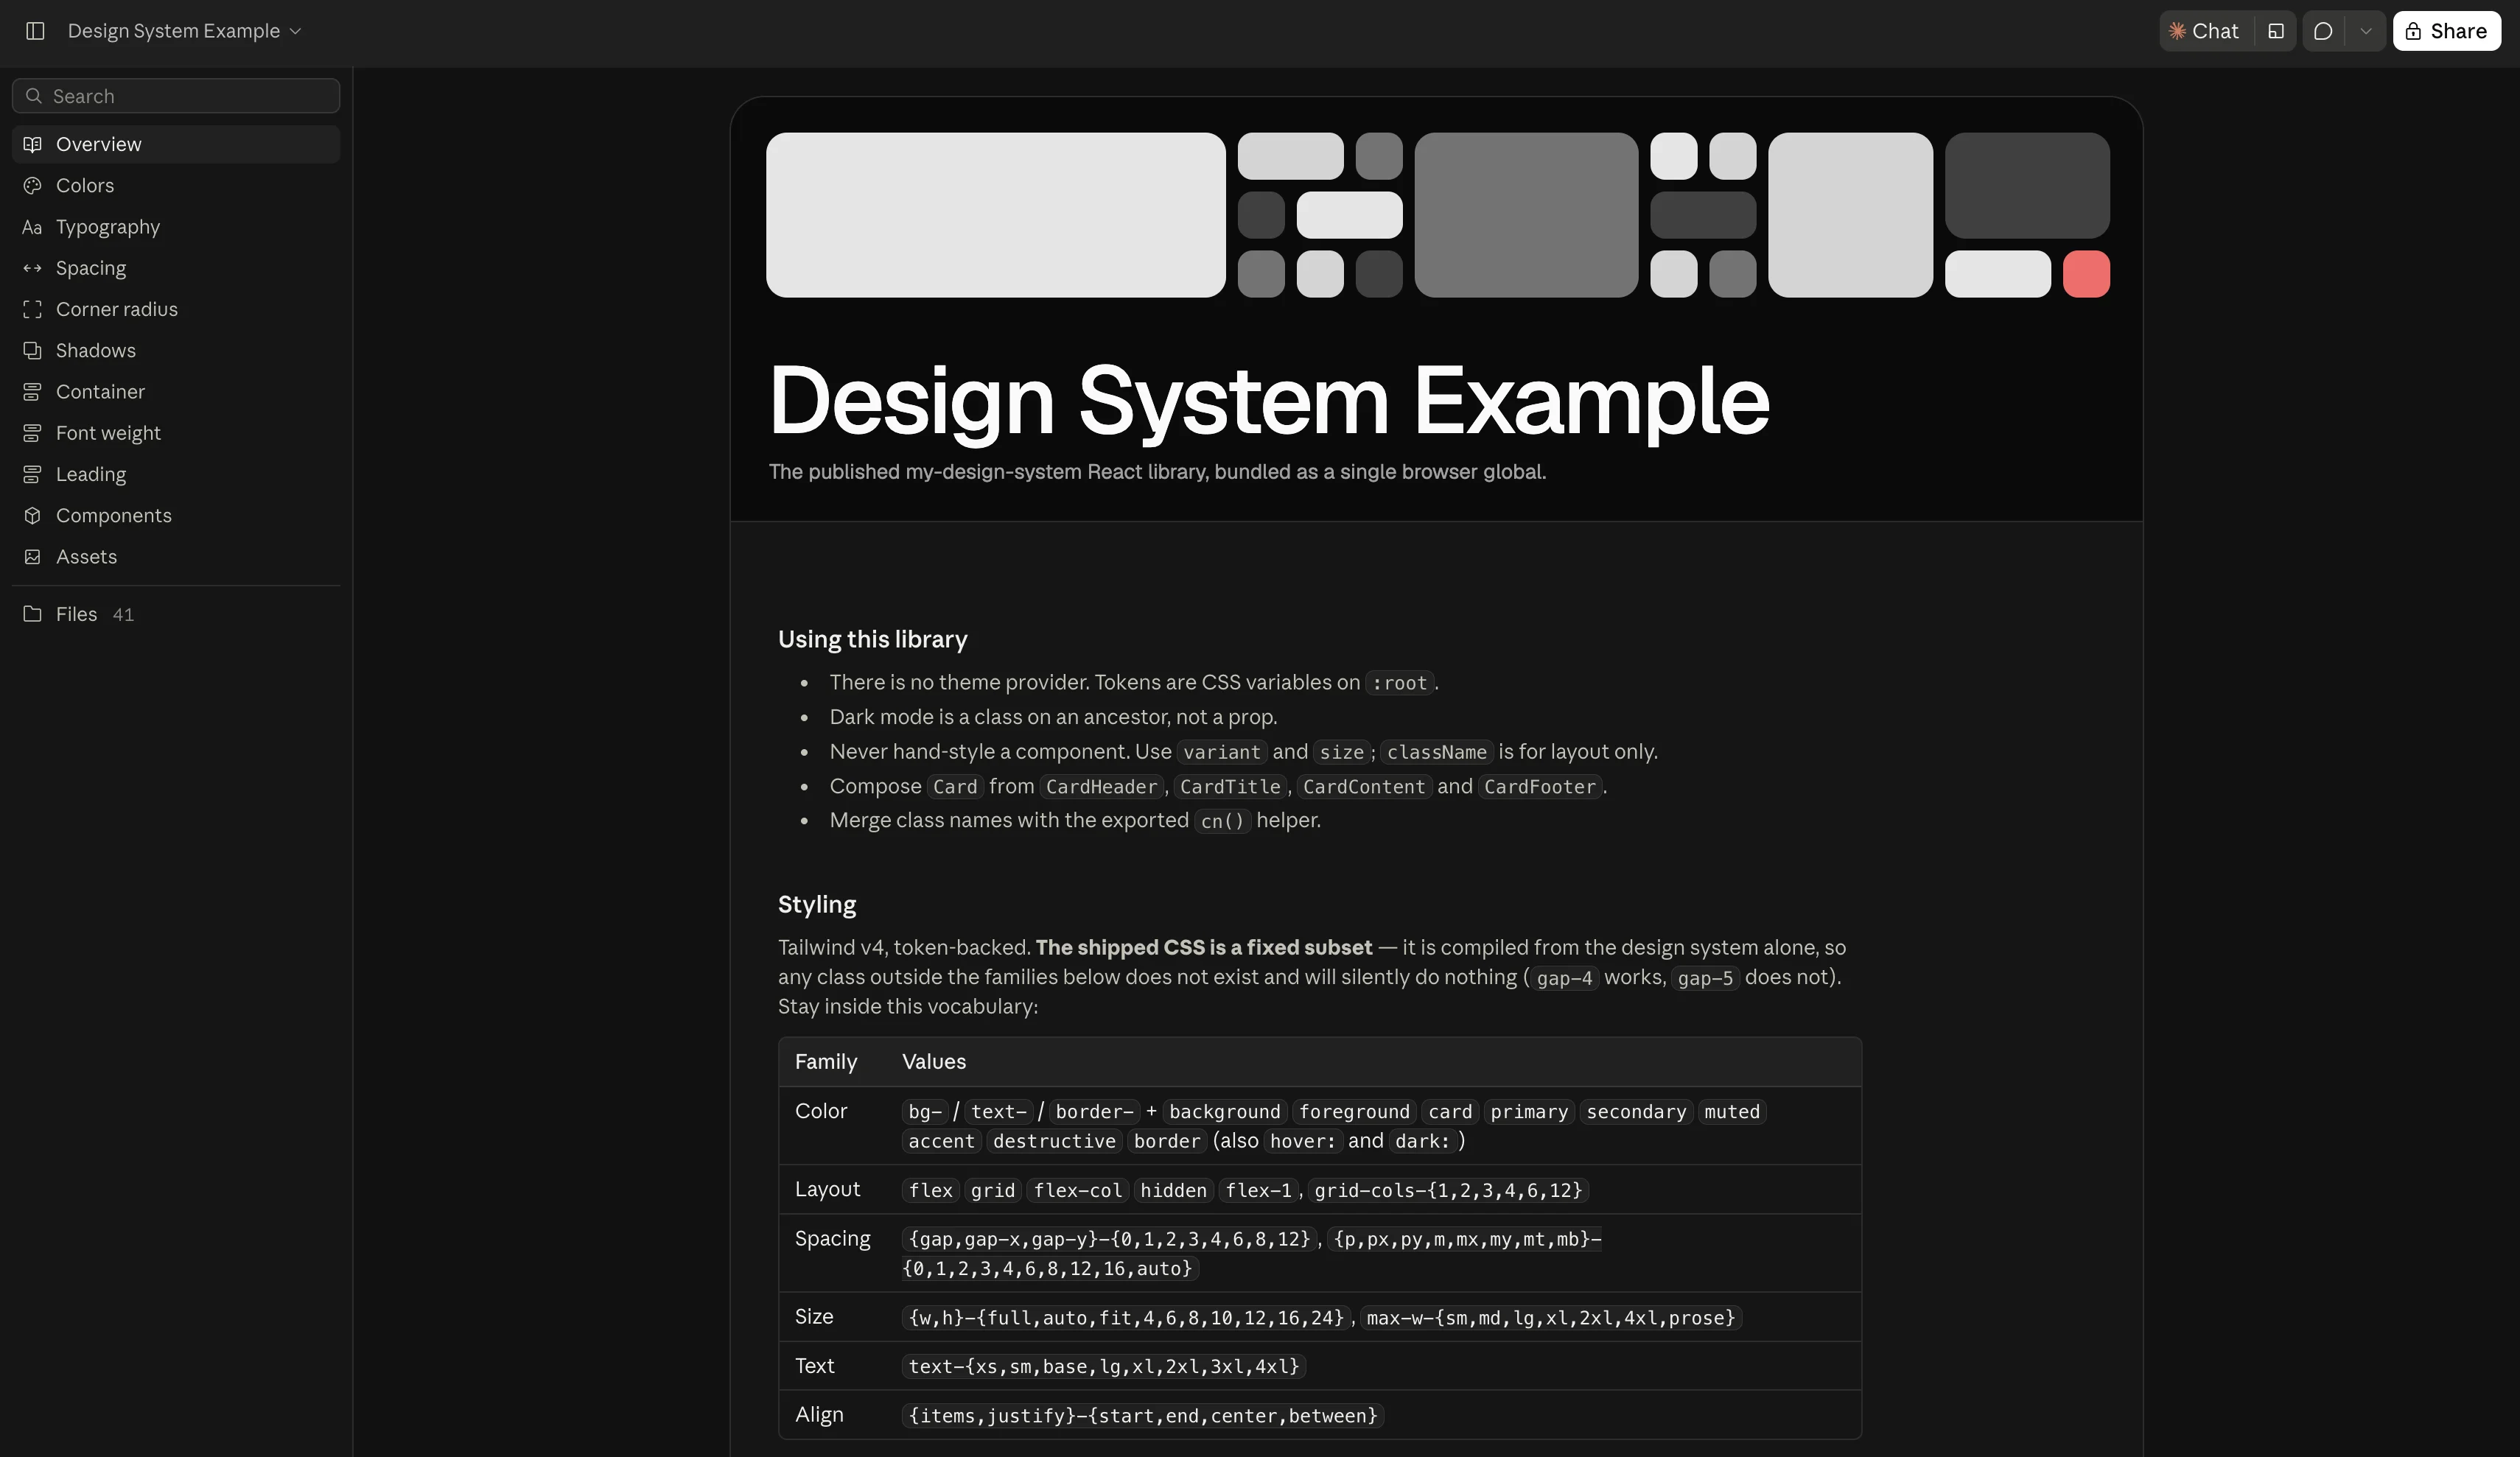
Task: Click the 'Styling' heading
Action: click(x=817, y=905)
